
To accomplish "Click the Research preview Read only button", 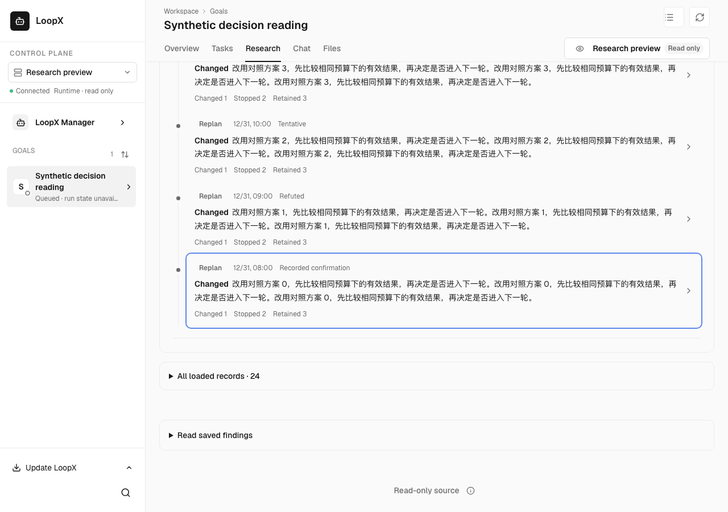I will point(637,48).
